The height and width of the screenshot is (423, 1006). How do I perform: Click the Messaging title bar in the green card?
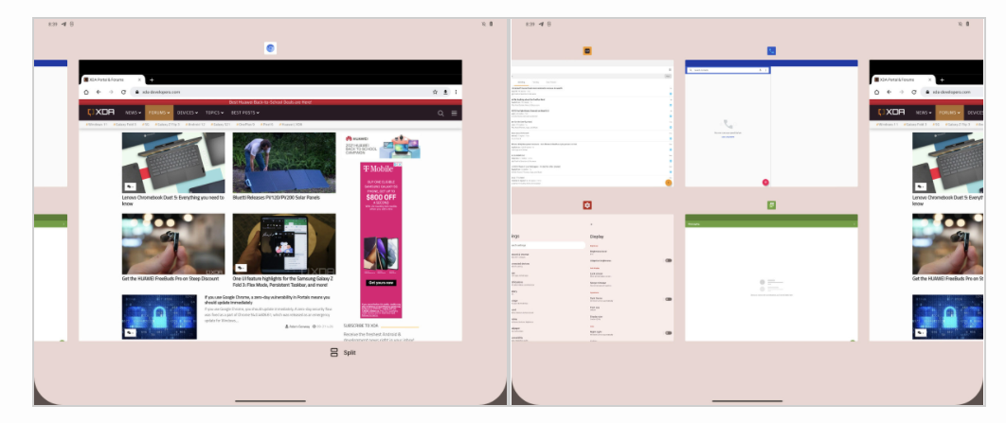pos(771,223)
